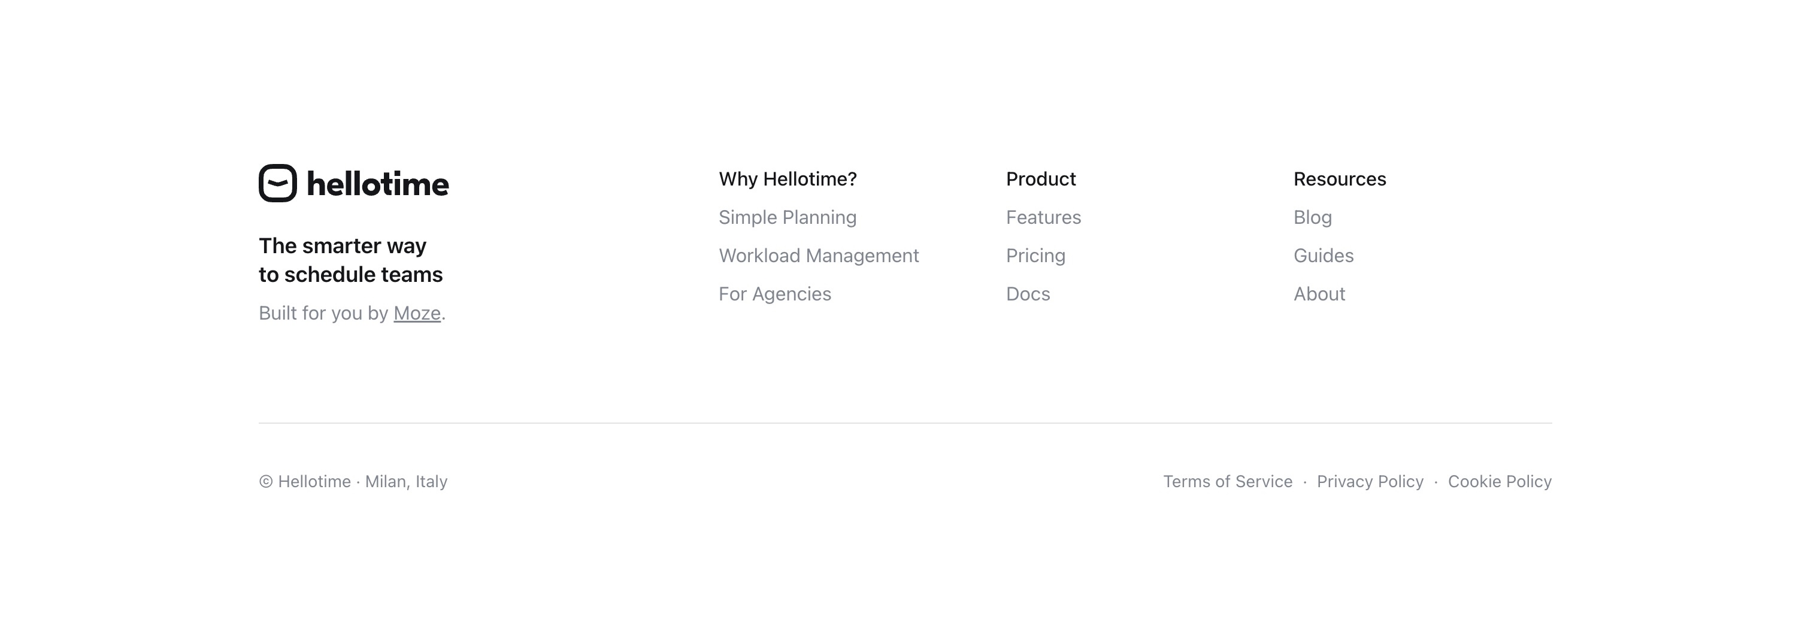1811x641 pixels.
Task: Visit the Blog
Action: [1313, 217]
